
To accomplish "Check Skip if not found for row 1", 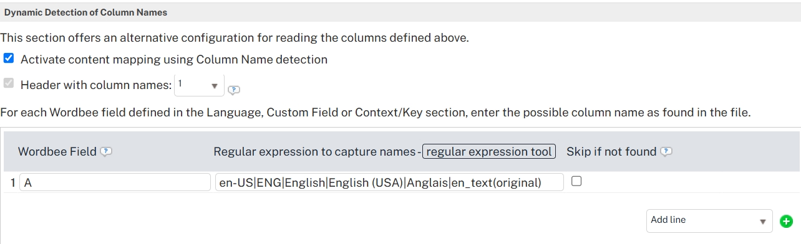I will pos(576,181).
